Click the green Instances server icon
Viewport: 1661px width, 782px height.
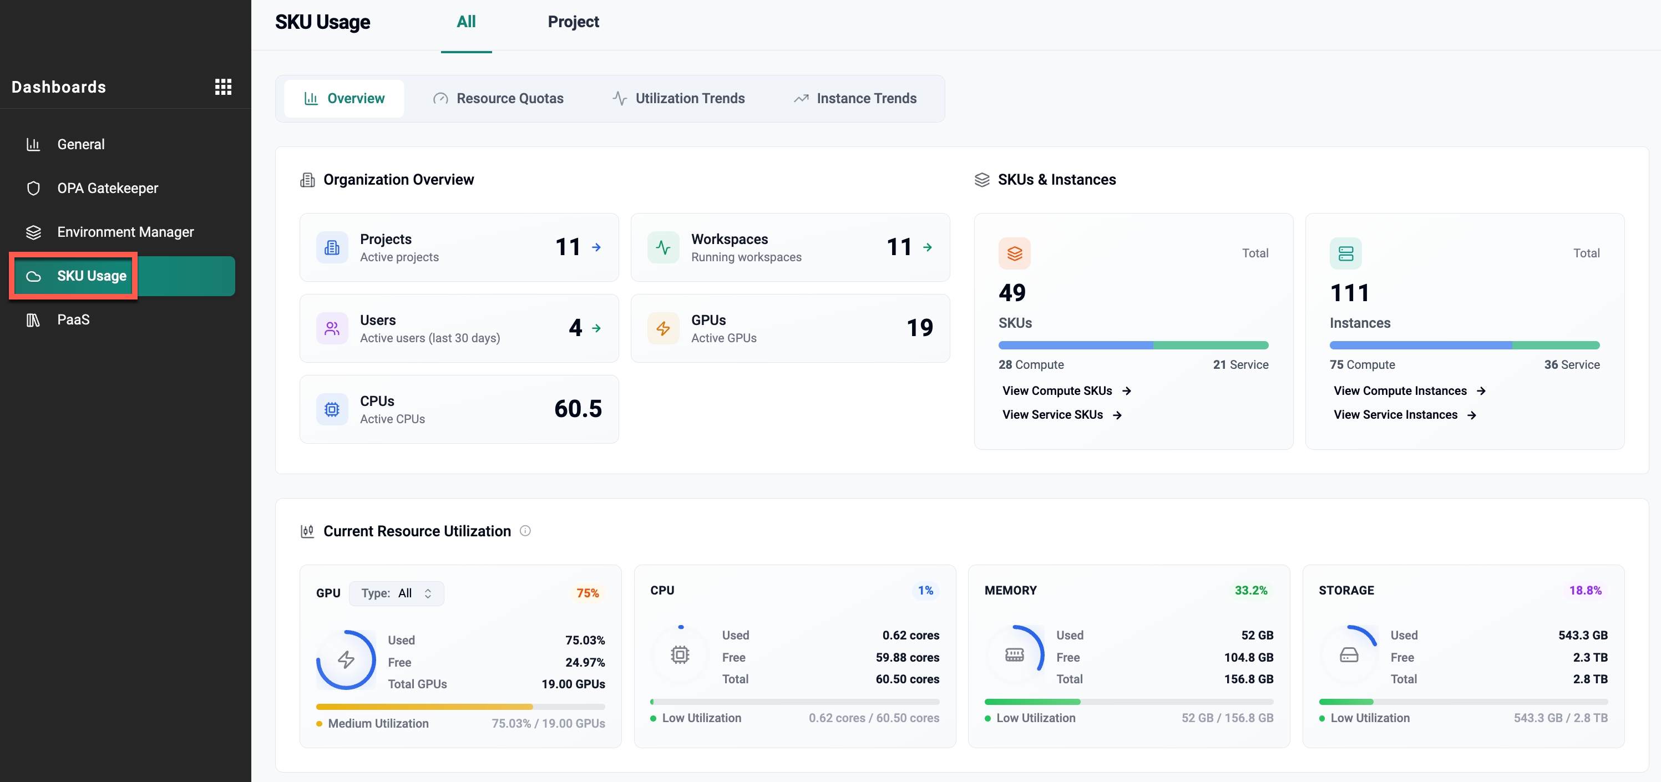(1345, 253)
